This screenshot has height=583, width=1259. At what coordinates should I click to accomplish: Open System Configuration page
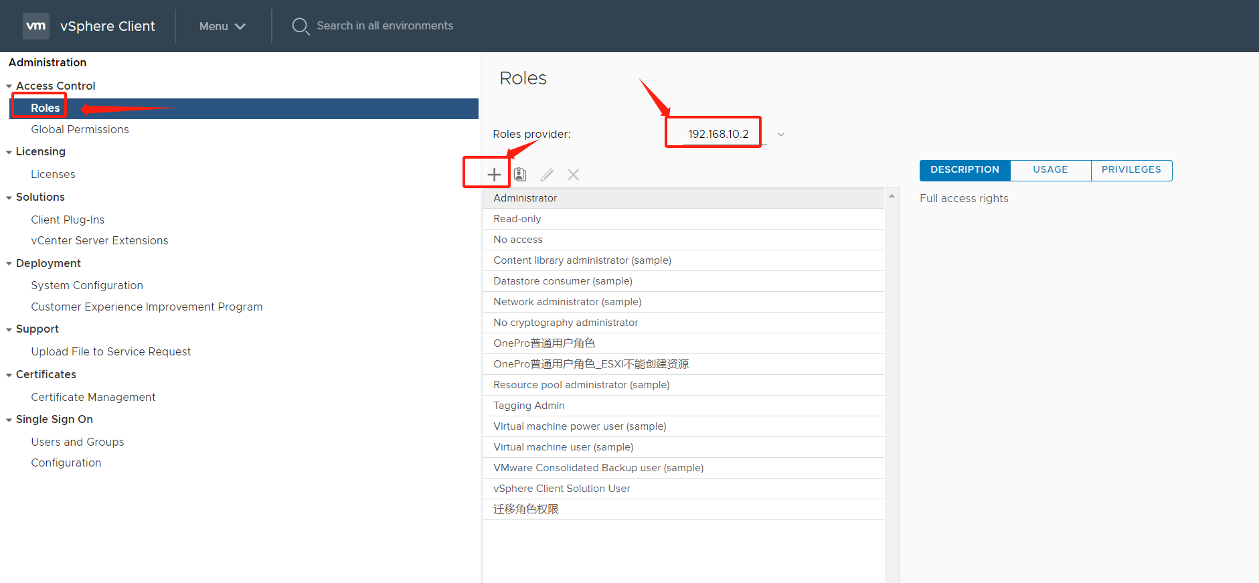coord(87,285)
